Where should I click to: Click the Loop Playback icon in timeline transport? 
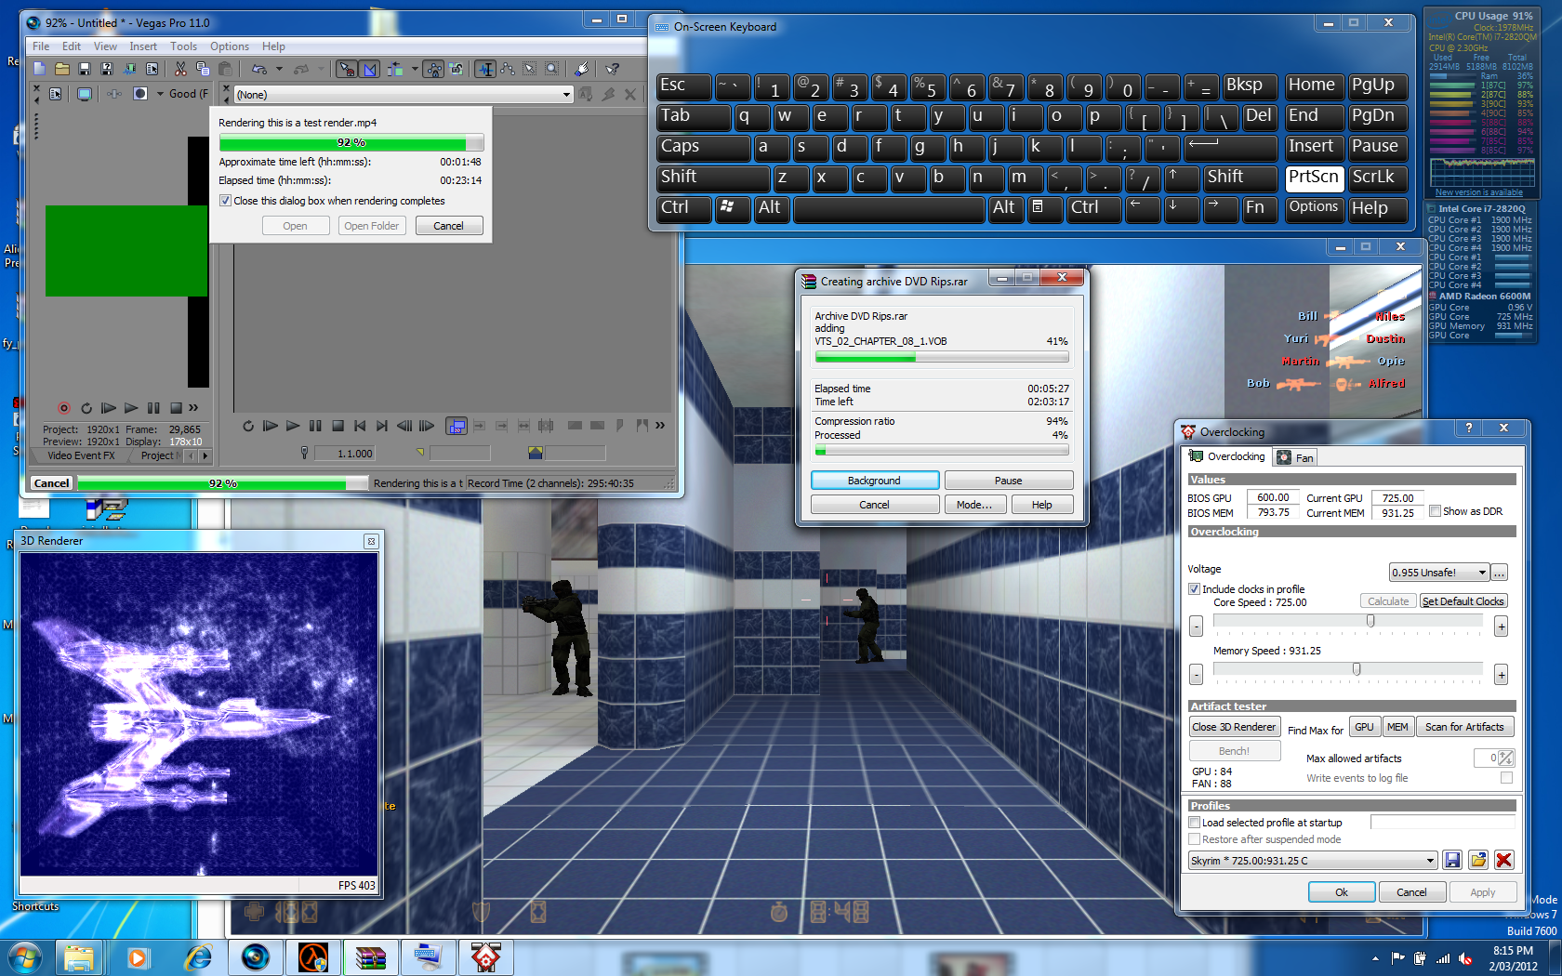[248, 426]
